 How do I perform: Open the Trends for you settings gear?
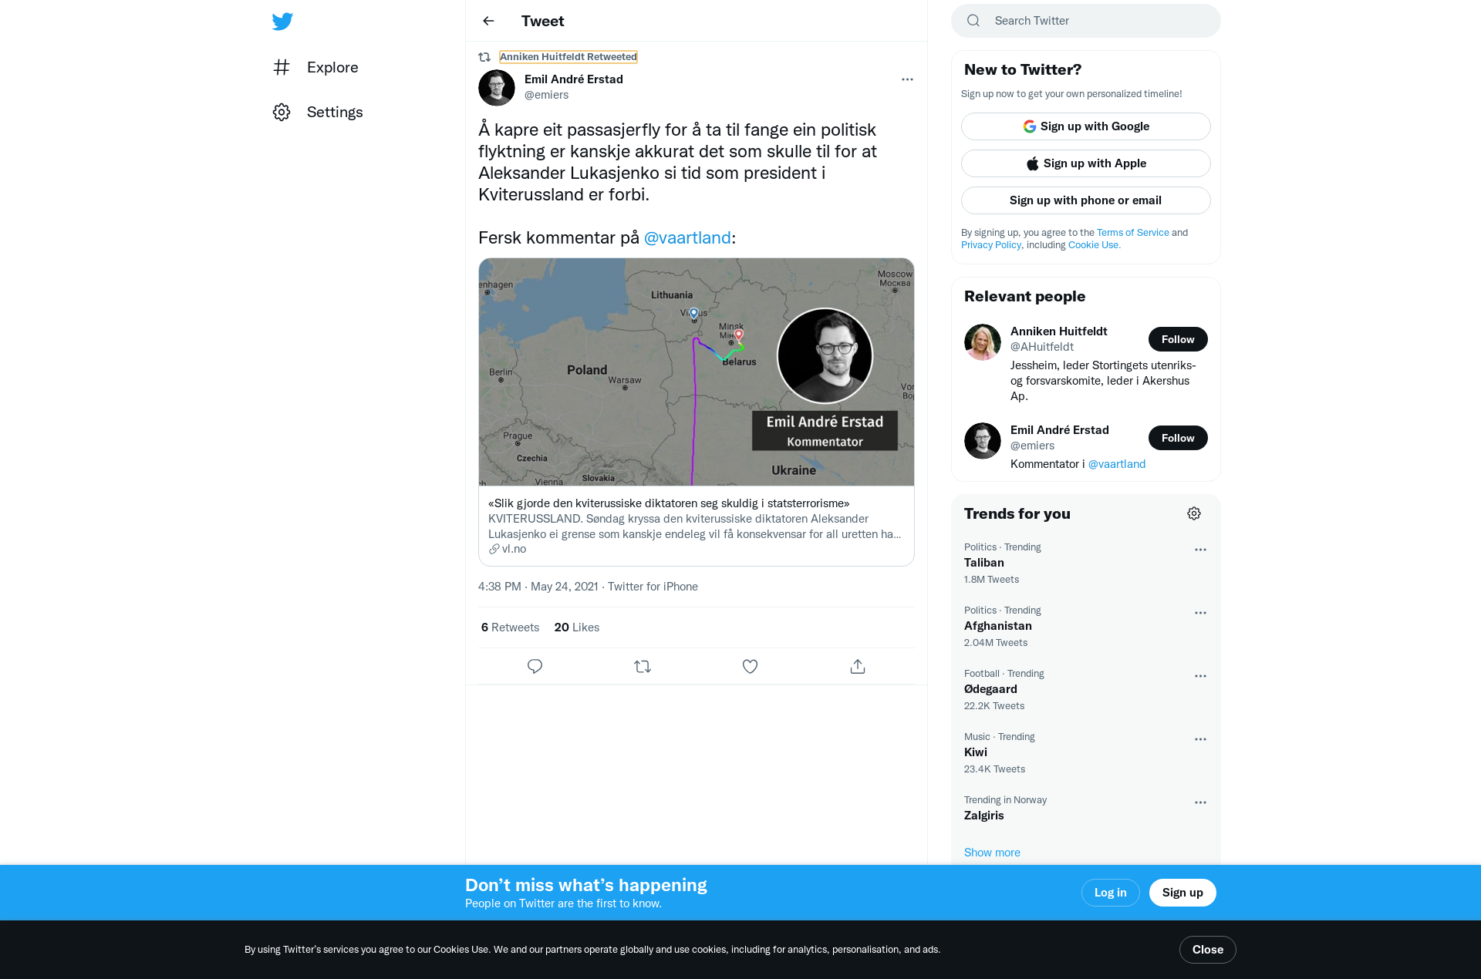click(1194, 513)
